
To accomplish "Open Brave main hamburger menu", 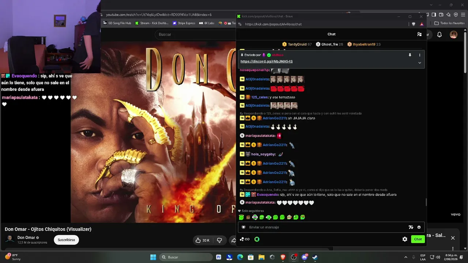I will (x=463, y=15).
